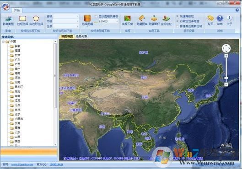Expand the arrow under 影像类型
Viewport: 242px width, 169px height.
click(x=8, y=27)
